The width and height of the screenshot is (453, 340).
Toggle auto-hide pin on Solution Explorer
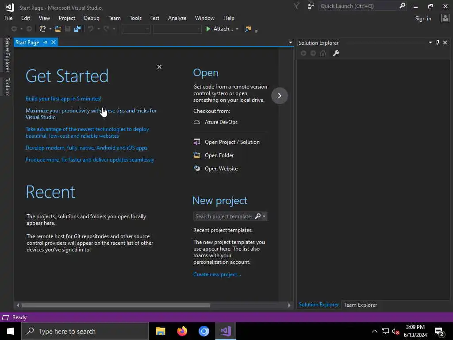point(438,43)
